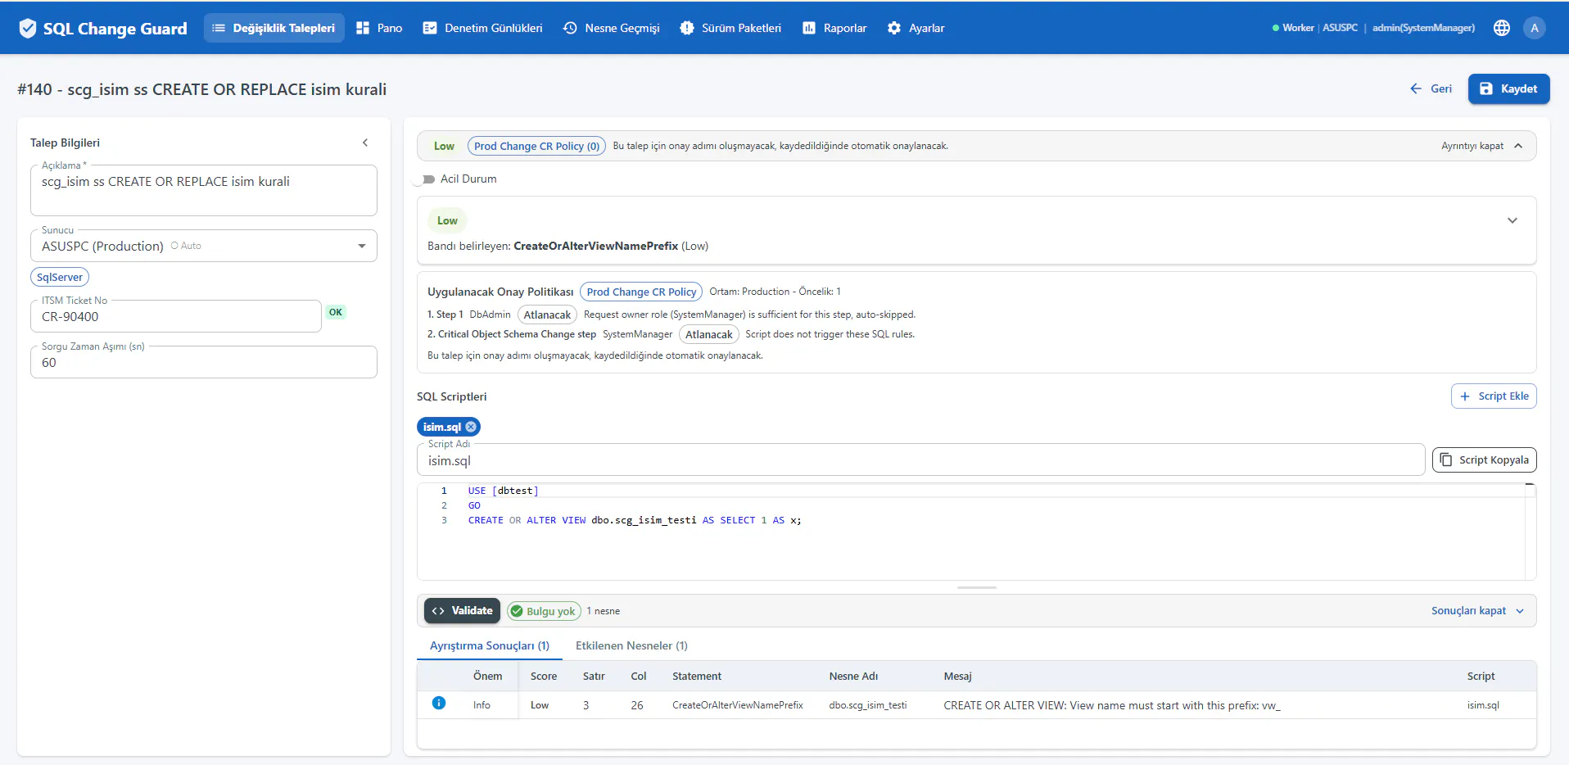Add a script with Script Ekle
This screenshot has height=765, width=1569.
pos(1494,396)
